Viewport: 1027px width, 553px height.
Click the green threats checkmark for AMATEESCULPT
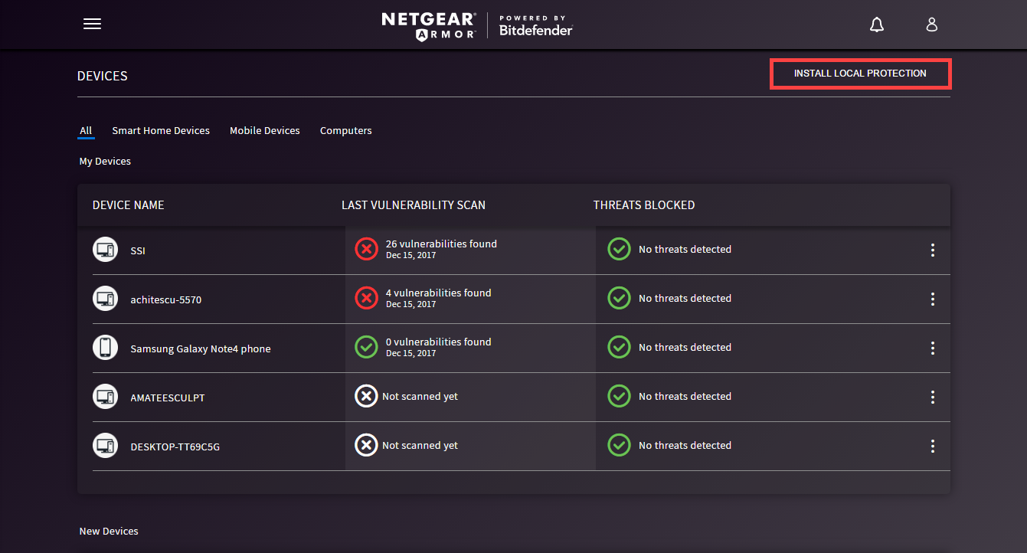619,396
